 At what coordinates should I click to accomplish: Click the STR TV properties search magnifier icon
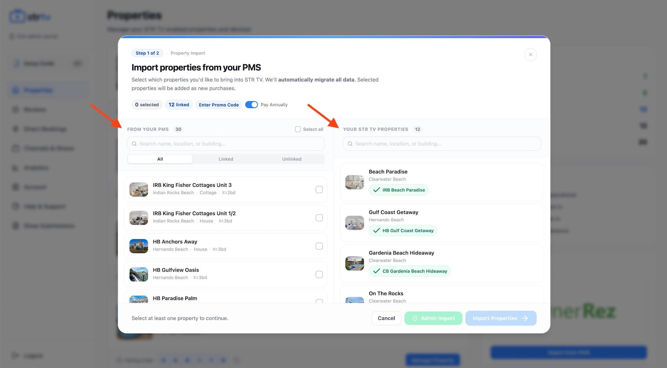350,144
